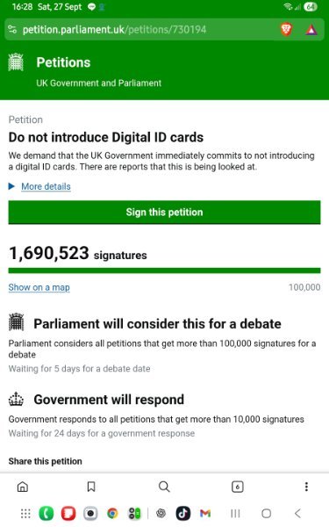Open the app drawer grid icon

25,513
